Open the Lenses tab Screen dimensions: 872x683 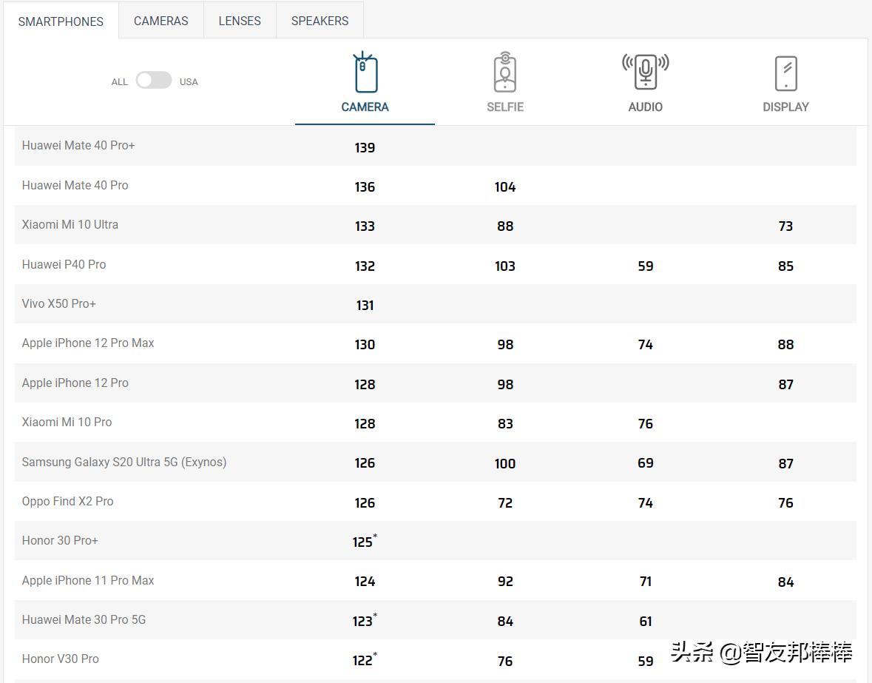pos(240,21)
